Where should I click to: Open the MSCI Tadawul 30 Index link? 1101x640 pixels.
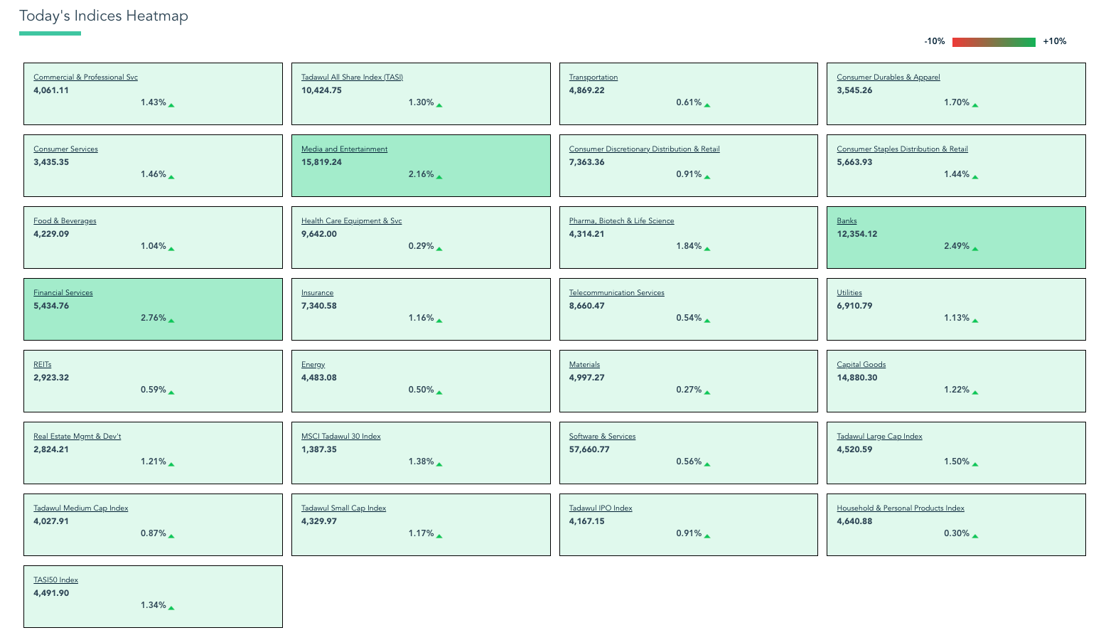pyautogui.click(x=340, y=437)
